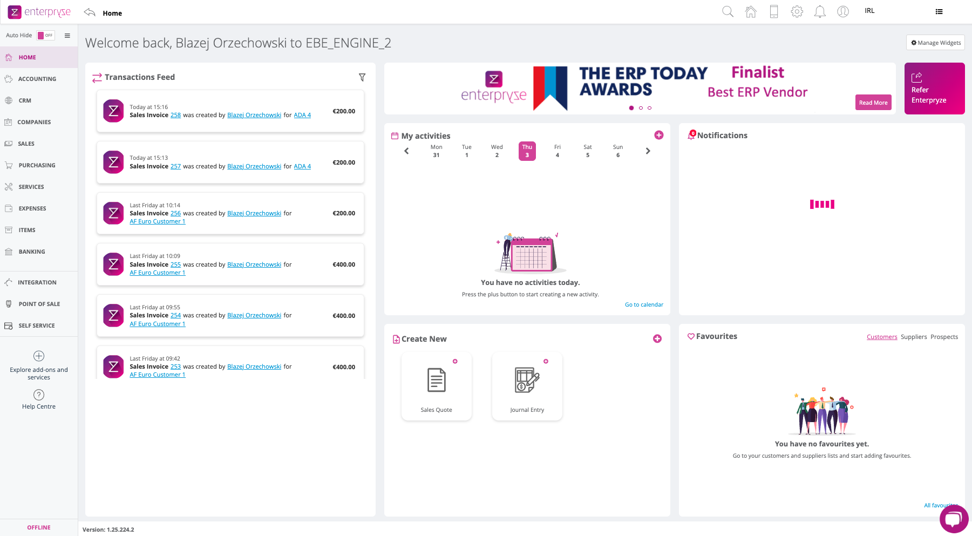The height and width of the screenshot is (536, 972).
Task: Open the Accounting menu
Action: (39, 79)
